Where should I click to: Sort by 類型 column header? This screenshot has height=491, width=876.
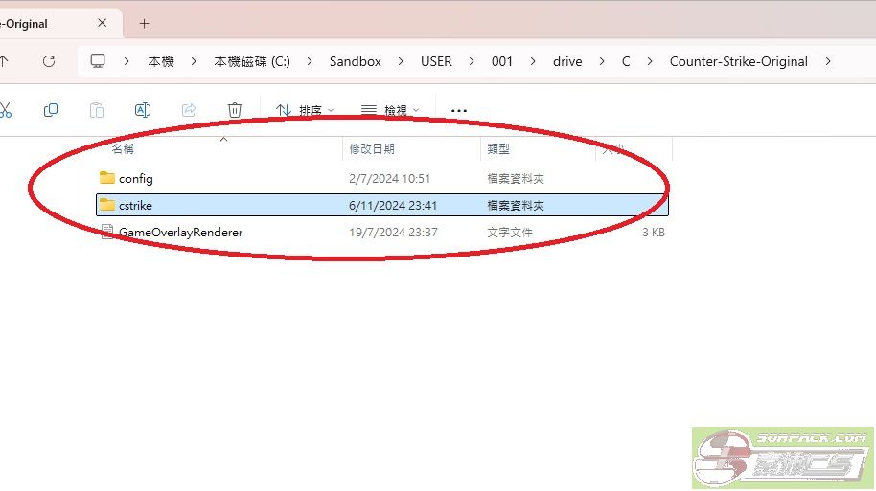[x=498, y=149]
